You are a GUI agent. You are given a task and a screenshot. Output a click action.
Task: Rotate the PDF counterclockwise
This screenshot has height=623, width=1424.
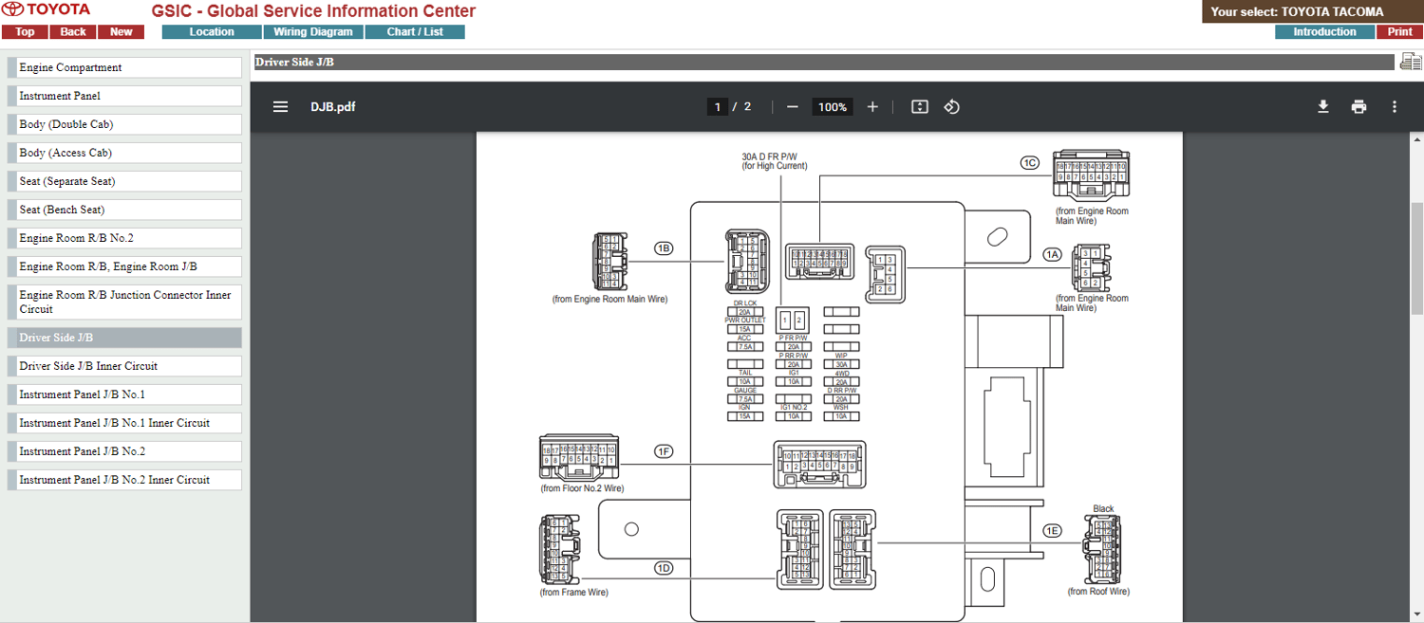tap(952, 107)
